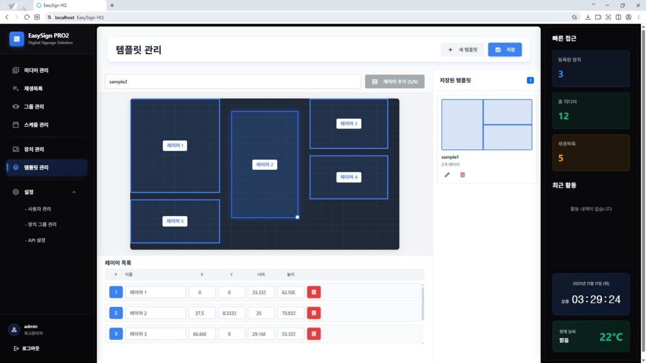Click the edit pencil icon for sample1
Screen dimensions: 646x363
point(447,175)
